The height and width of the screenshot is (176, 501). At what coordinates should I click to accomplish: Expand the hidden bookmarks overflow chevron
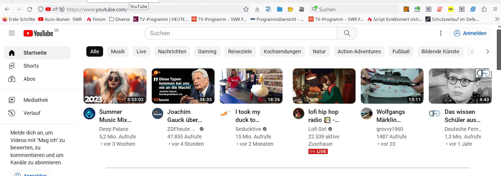tap(497, 19)
